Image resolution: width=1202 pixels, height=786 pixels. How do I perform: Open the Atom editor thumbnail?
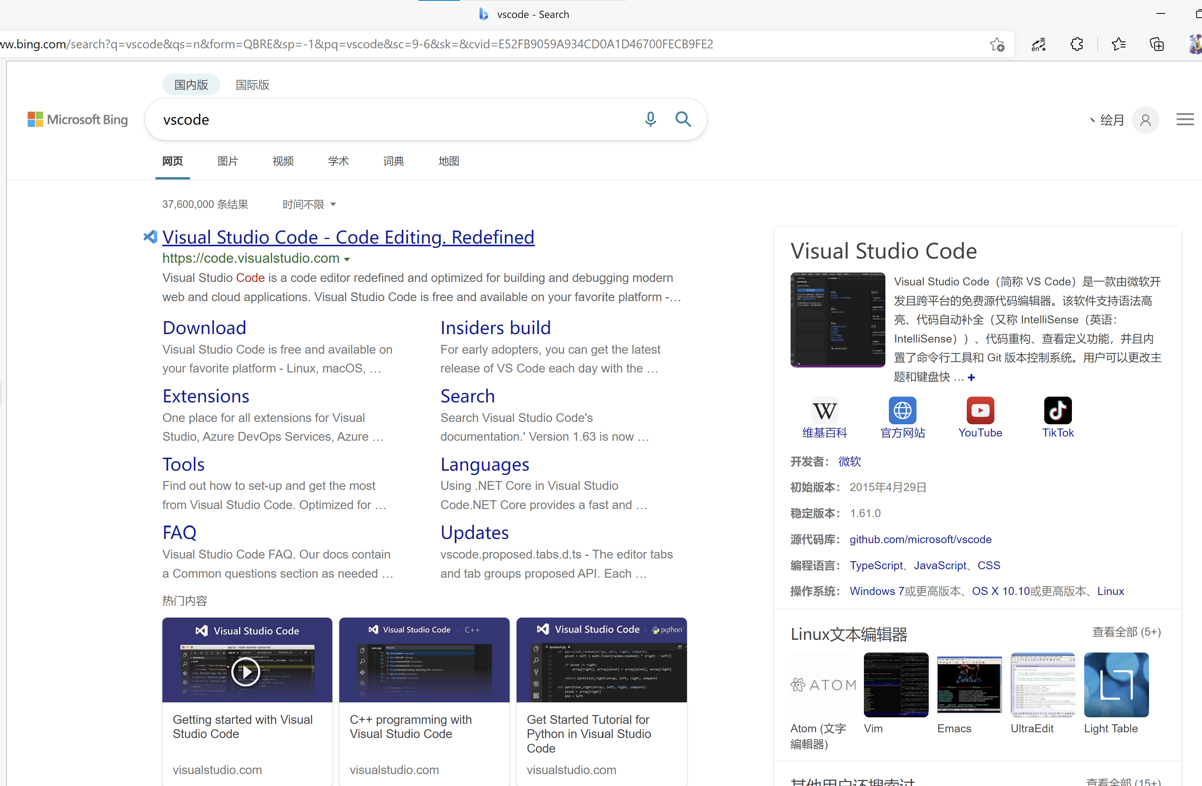(x=823, y=685)
